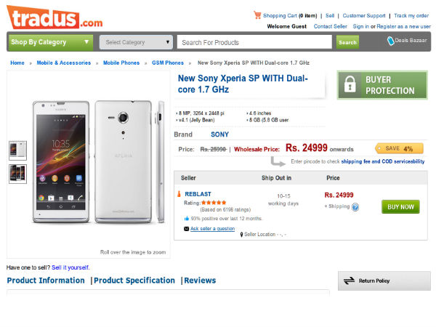Click the seller location pin icon

(x=241, y=235)
